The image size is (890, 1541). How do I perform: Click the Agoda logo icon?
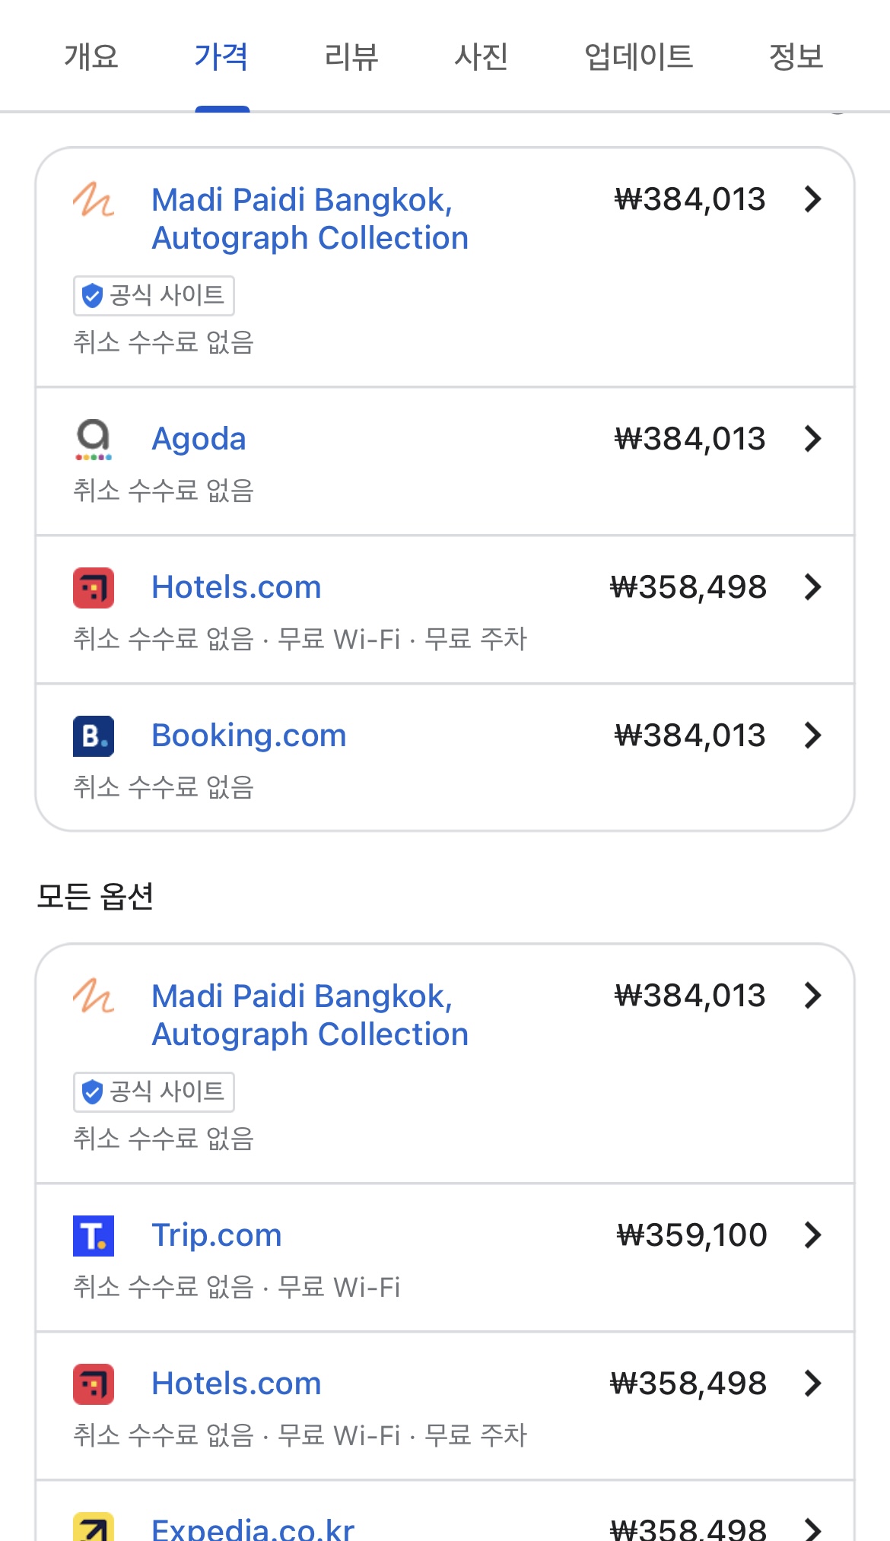(x=94, y=440)
